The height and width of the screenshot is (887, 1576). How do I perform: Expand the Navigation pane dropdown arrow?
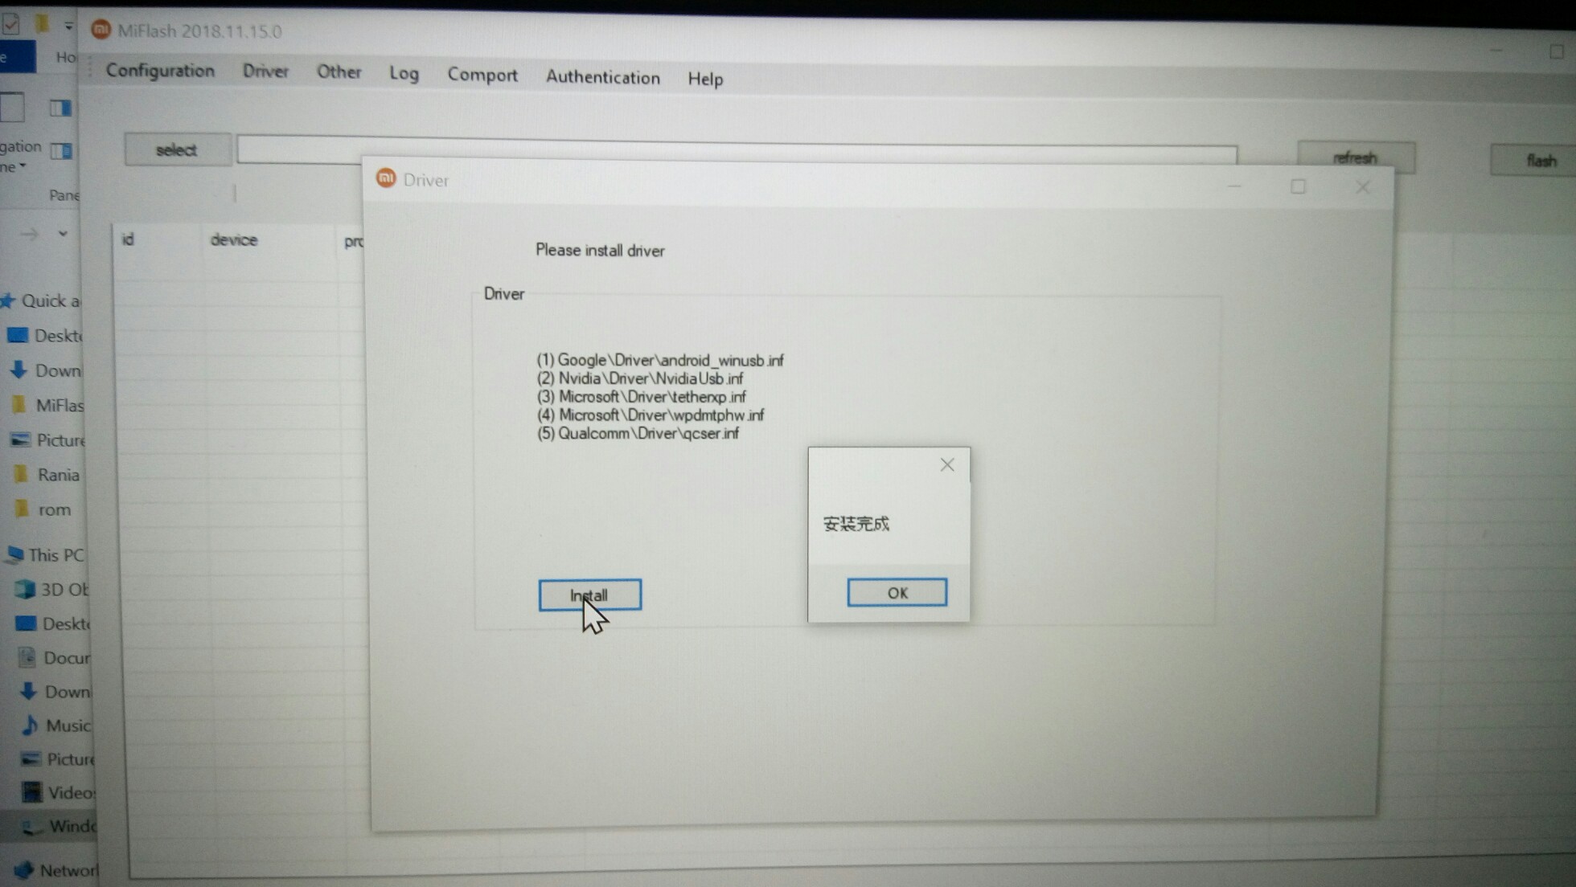[x=23, y=166]
